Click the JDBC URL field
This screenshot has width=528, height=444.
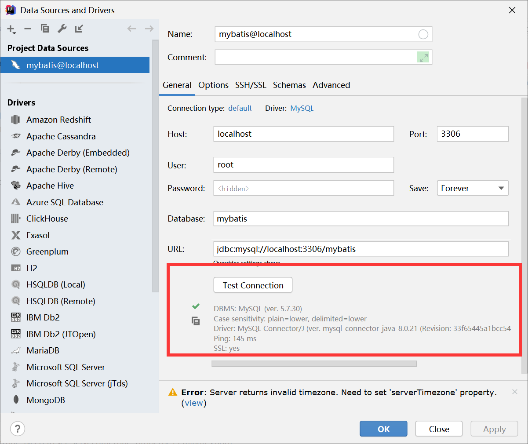click(361, 249)
